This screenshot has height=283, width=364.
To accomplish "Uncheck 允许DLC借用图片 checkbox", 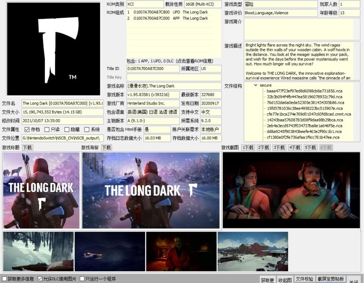I will click(x=40, y=279).
